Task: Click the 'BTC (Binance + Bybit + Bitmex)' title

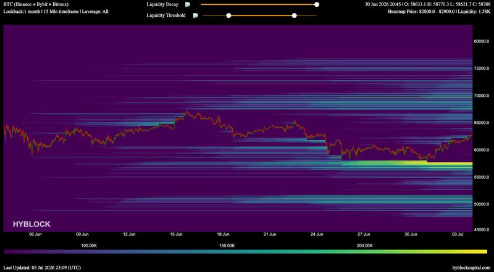Action: tap(36, 4)
